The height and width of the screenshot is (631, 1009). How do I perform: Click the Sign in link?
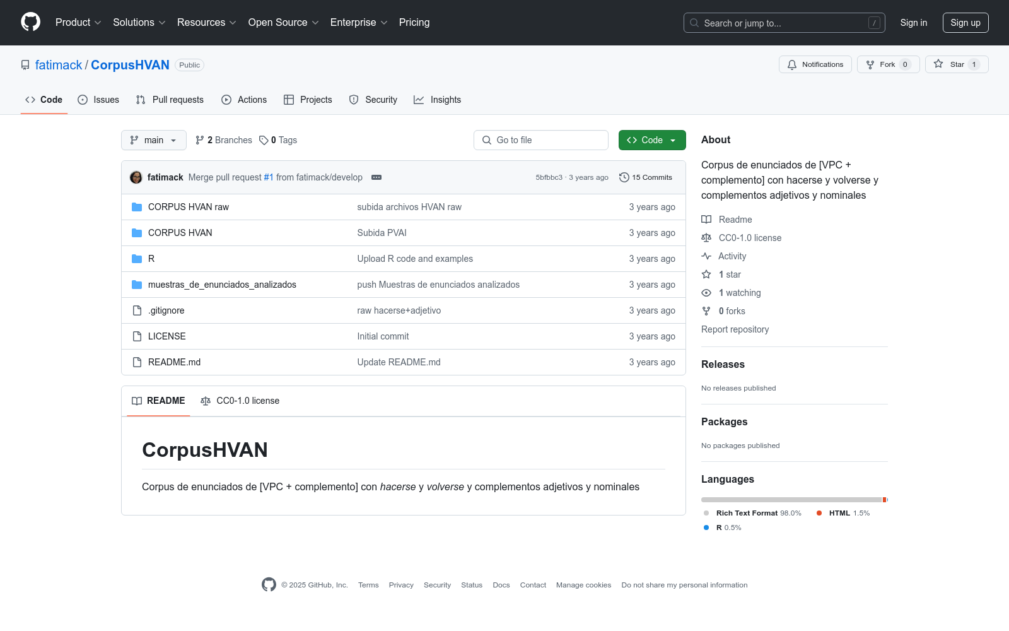tap(914, 23)
